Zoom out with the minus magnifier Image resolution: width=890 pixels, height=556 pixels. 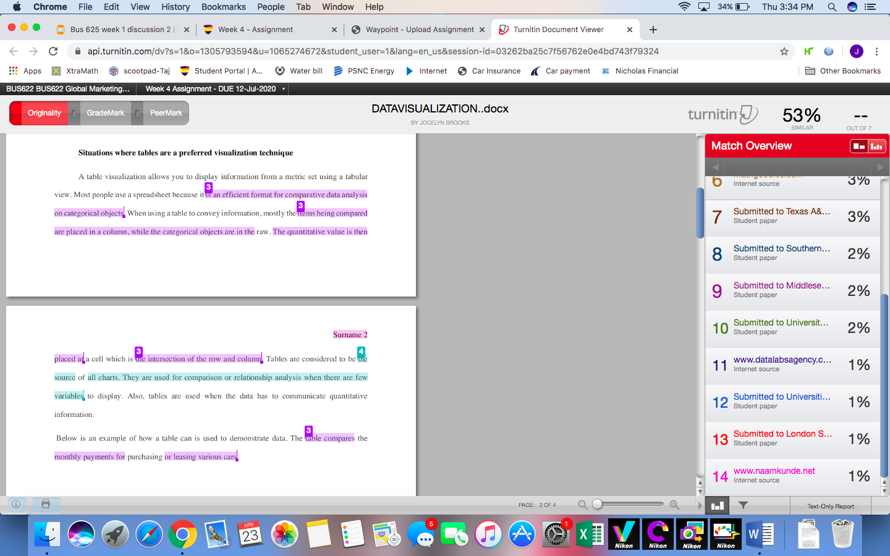[582, 505]
